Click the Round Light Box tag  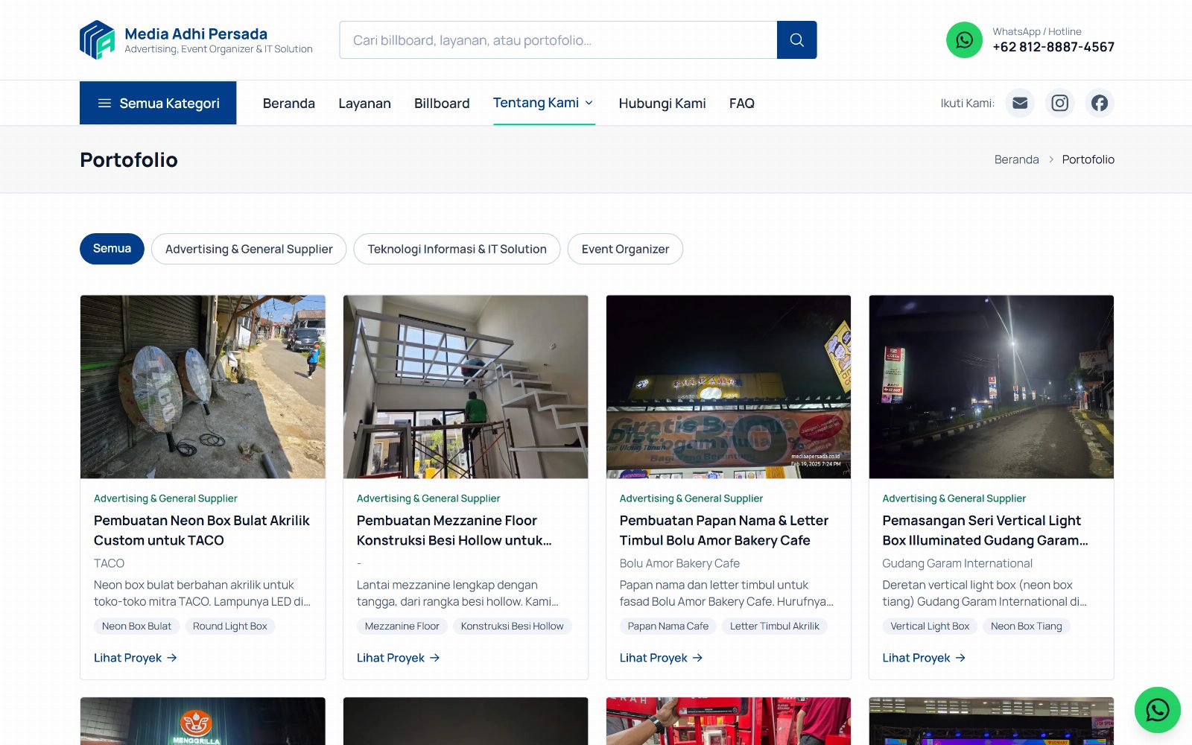[x=229, y=627]
